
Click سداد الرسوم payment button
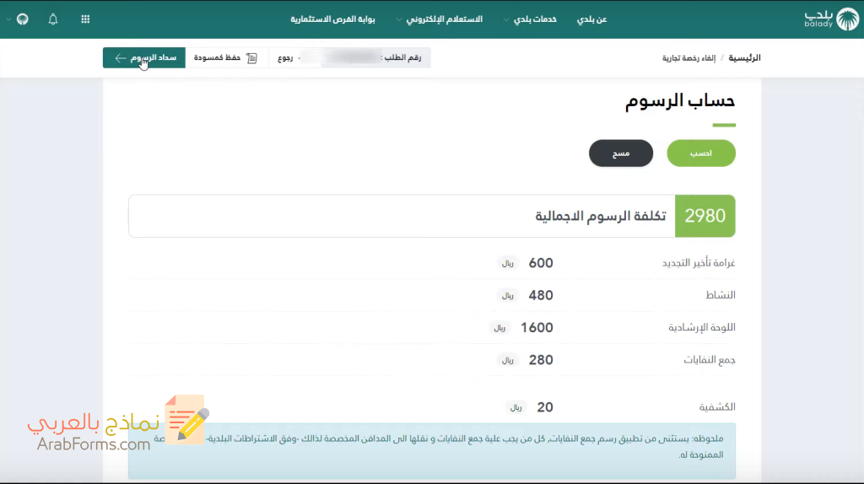pos(143,58)
